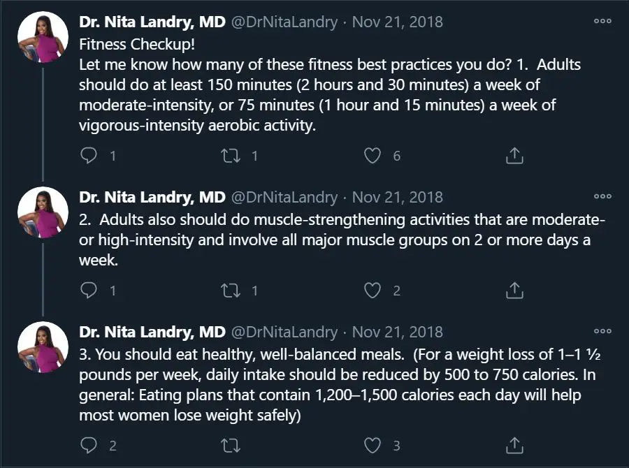Like the muscle-strengthening activities tweet

pyautogui.click(x=373, y=291)
